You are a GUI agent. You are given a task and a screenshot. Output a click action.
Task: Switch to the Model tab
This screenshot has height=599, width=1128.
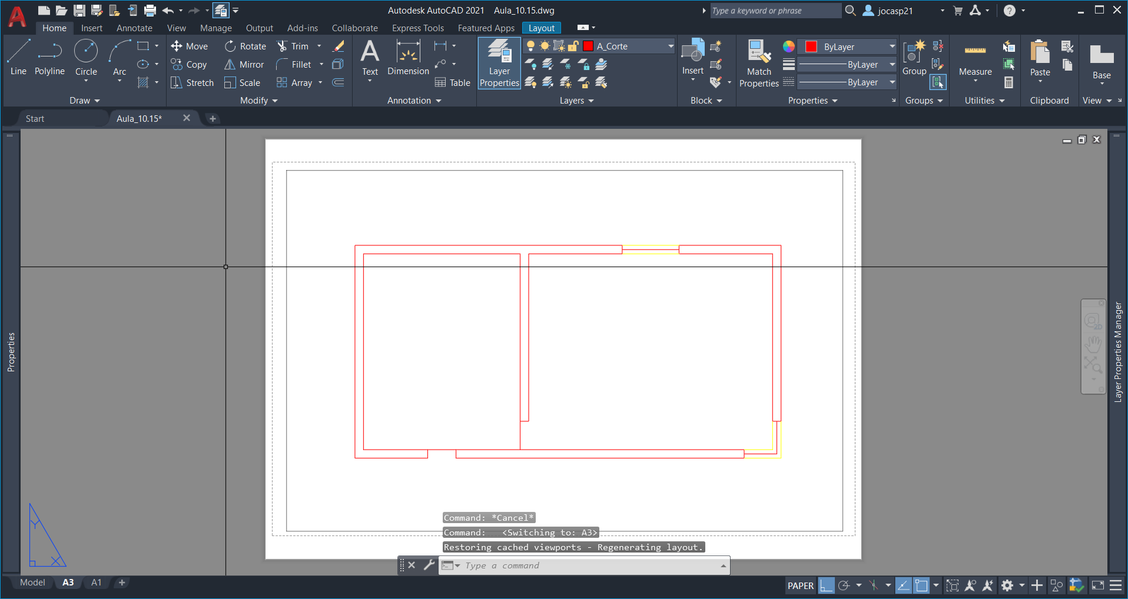point(32,583)
